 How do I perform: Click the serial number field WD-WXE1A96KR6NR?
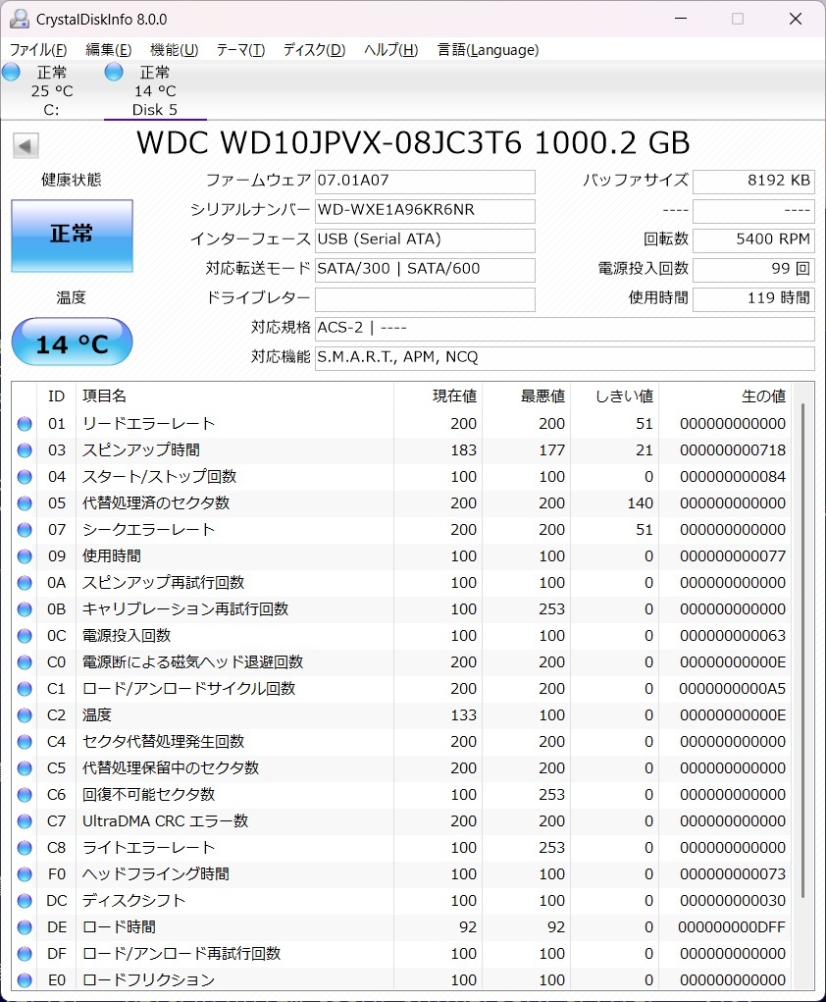coord(425,210)
